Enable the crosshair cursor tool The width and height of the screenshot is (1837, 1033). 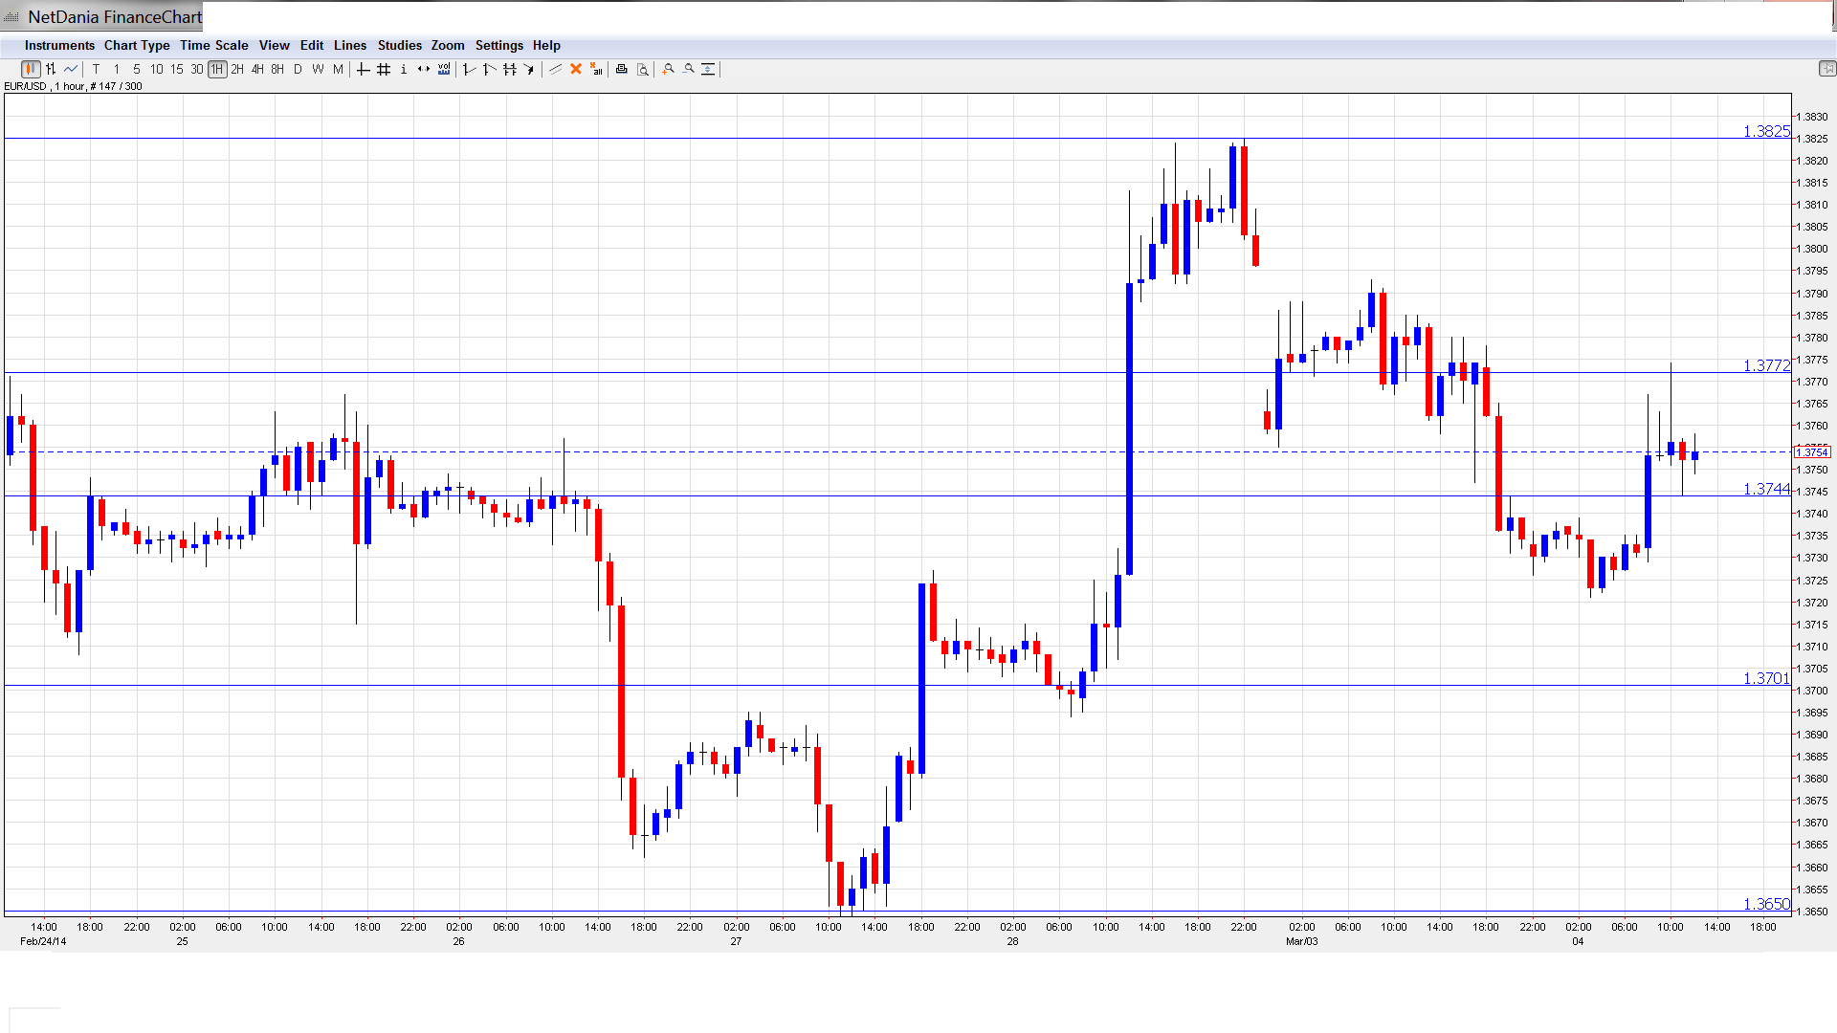364,69
